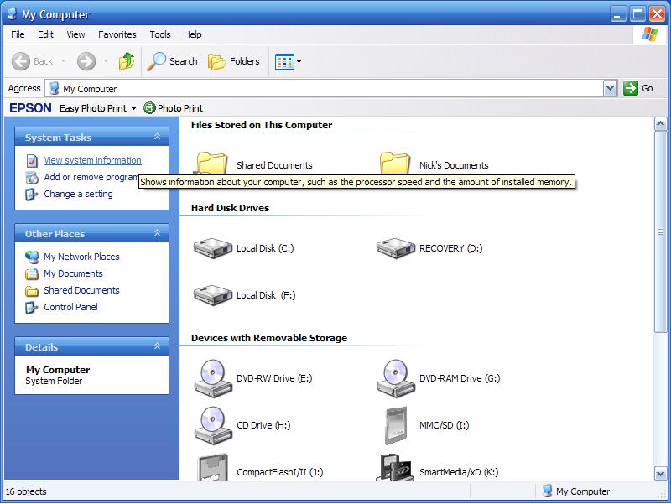Launch Epson Photo Print from the toolbar
671x504 pixels.
[174, 107]
